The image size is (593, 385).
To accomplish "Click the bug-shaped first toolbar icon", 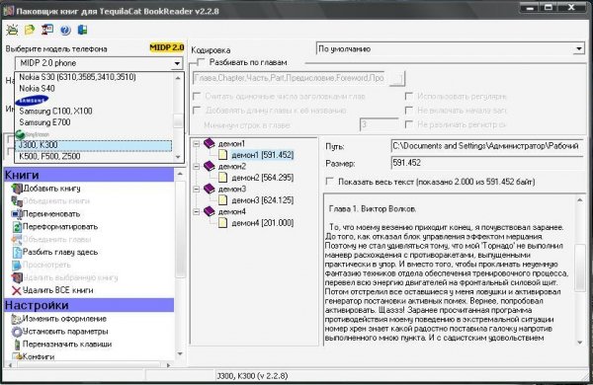I will 12,30.
